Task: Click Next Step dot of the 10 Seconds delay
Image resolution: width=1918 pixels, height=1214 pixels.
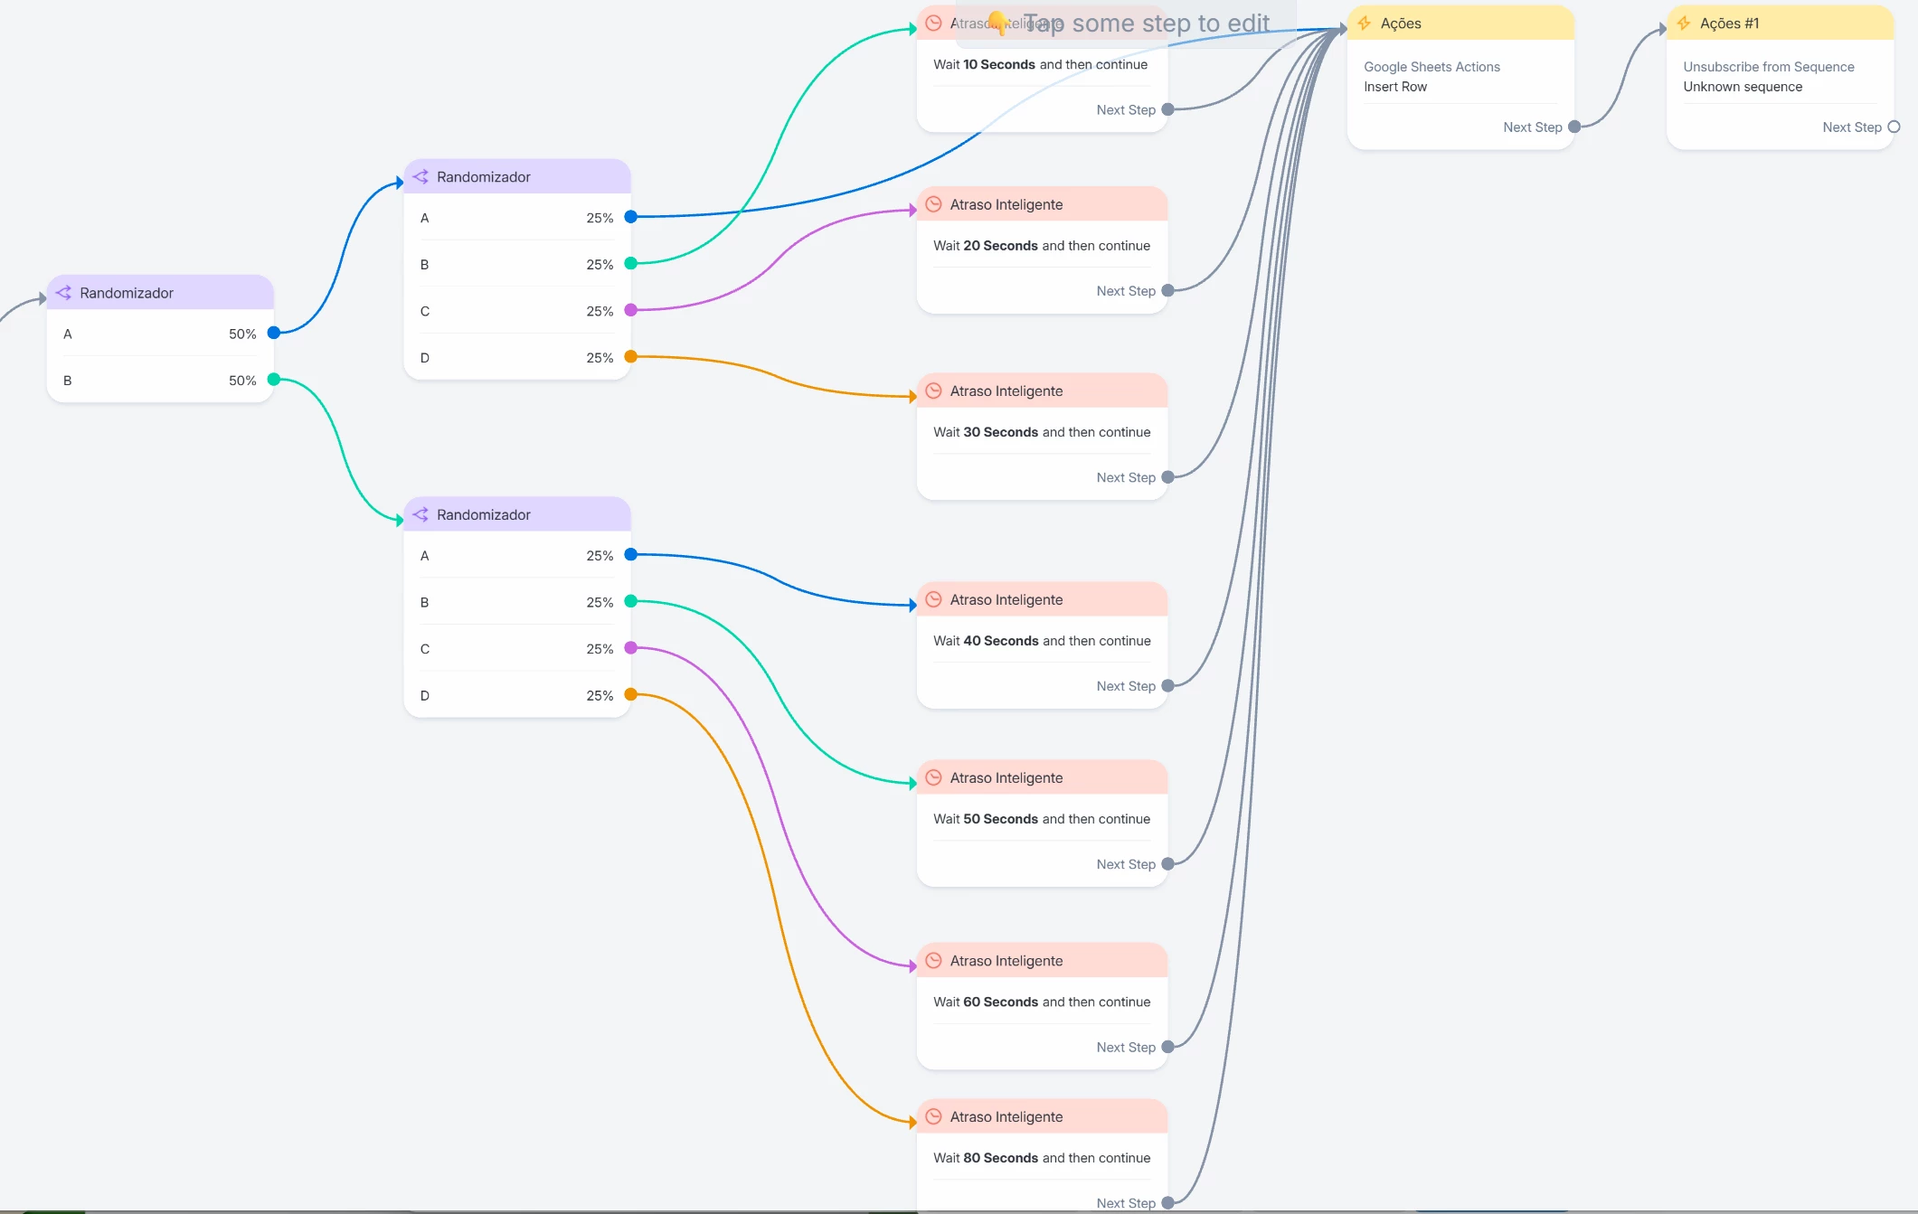Action: [x=1168, y=109]
